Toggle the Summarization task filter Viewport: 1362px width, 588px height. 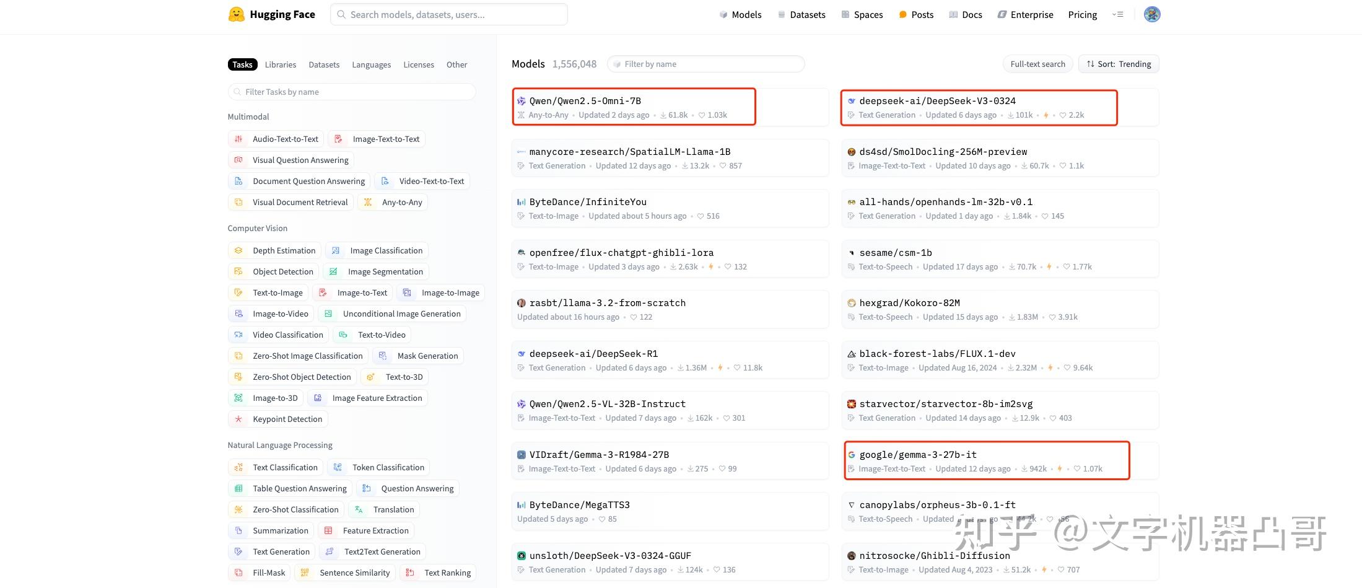(271, 530)
